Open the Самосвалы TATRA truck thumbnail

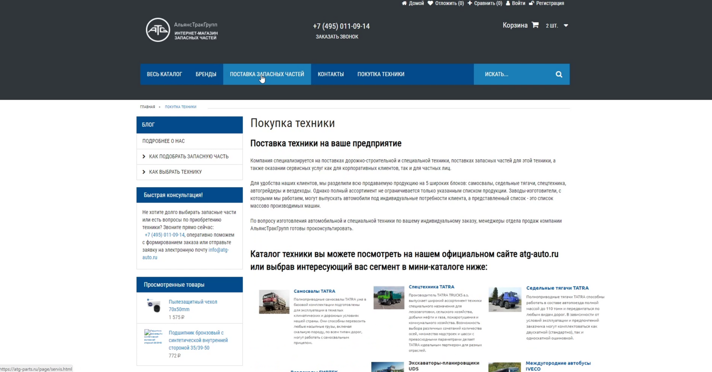click(274, 302)
